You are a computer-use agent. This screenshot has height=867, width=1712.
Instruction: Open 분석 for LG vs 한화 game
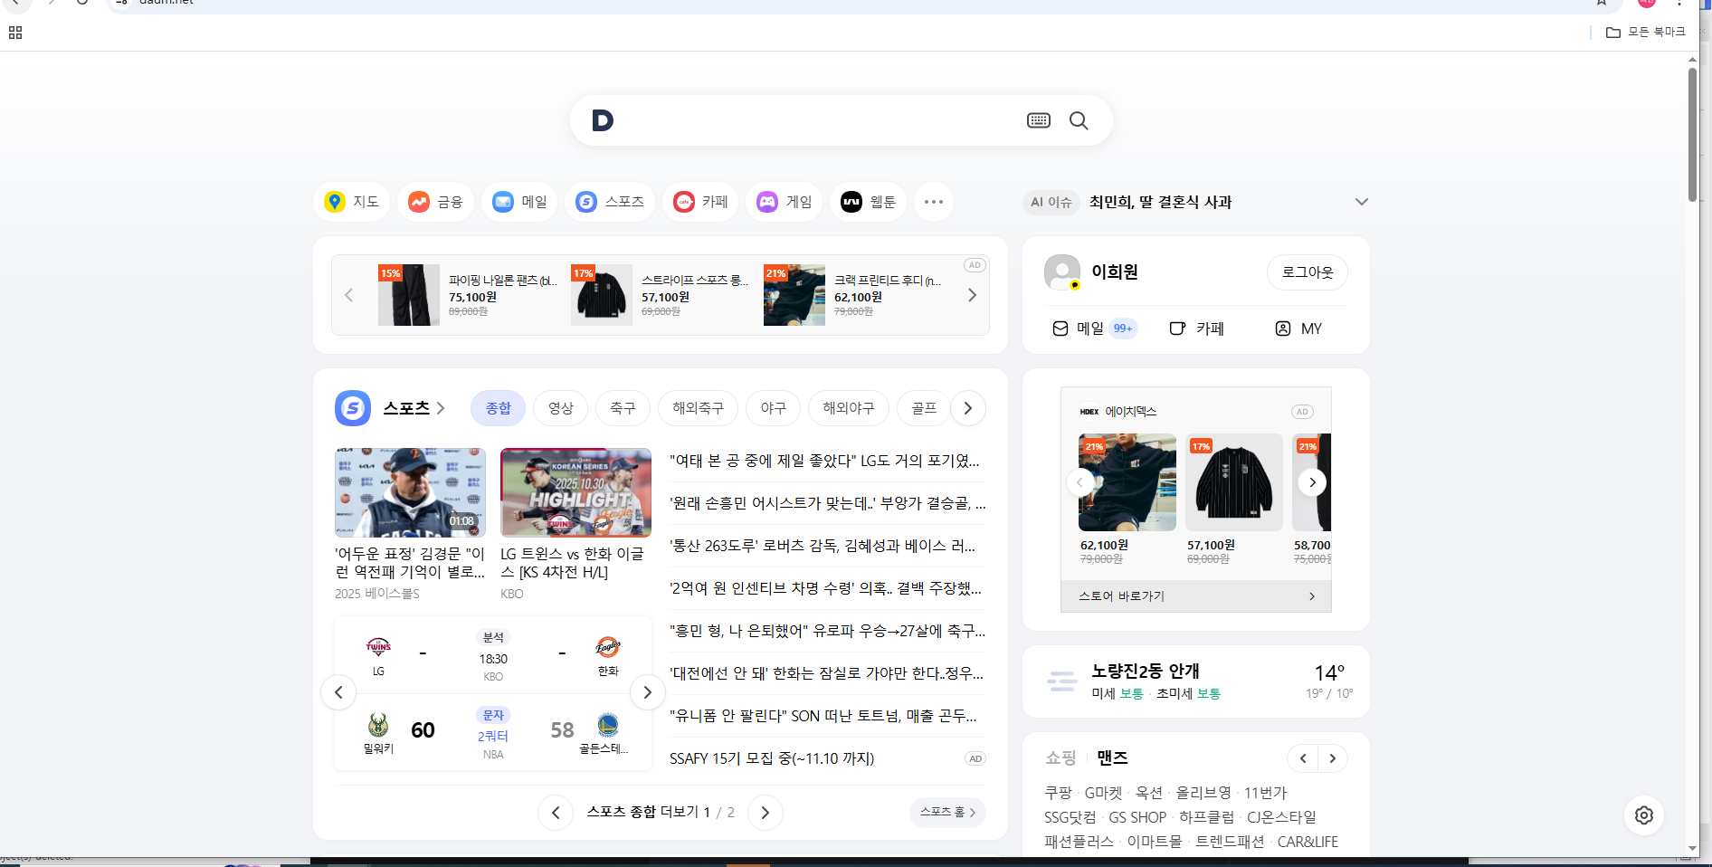pos(493,637)
